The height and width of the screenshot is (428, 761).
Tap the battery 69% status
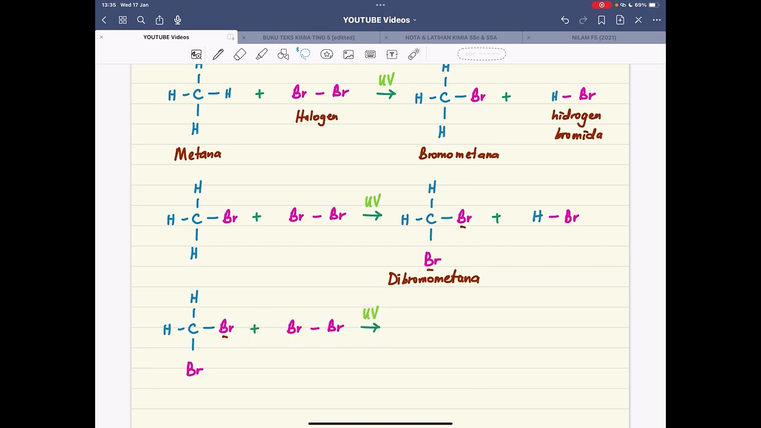pos(647,5)
